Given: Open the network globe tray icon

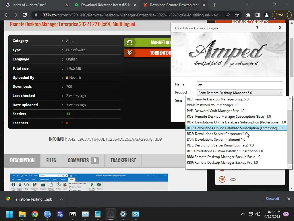Looking at the screenshot, I should tap(251, 214).
